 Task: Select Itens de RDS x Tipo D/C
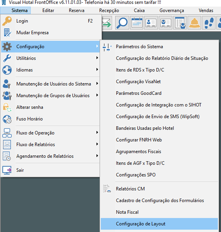coord(159,70)
